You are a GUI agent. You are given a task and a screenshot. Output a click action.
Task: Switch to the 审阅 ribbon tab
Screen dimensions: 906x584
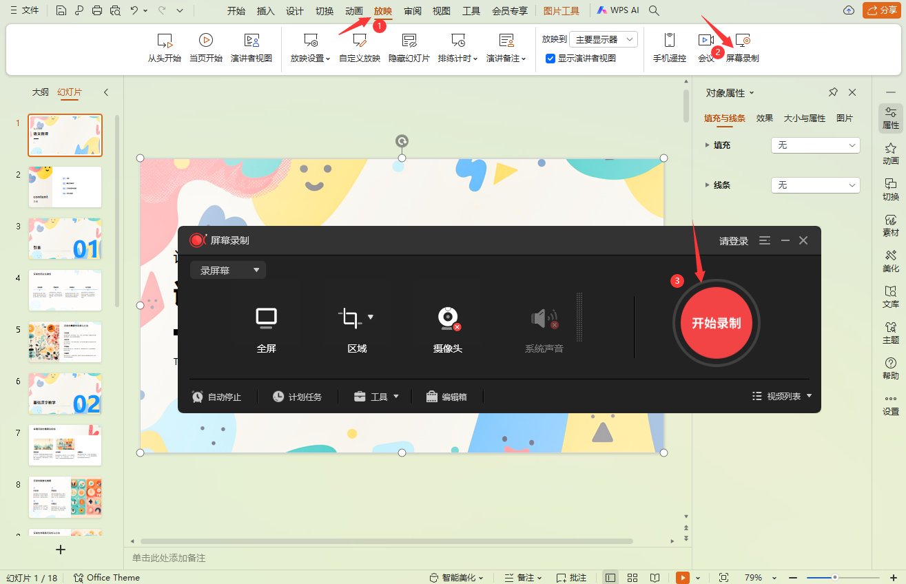[413, 11]
